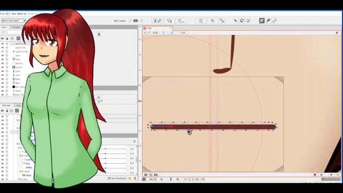Click the folder icon beside New Parameter
This screenshot has height=193, width=343.
tap(130, 179)
